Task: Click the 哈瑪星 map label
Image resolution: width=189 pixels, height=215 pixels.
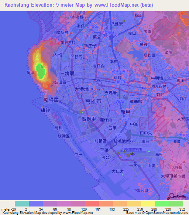Action: [51, 99]
